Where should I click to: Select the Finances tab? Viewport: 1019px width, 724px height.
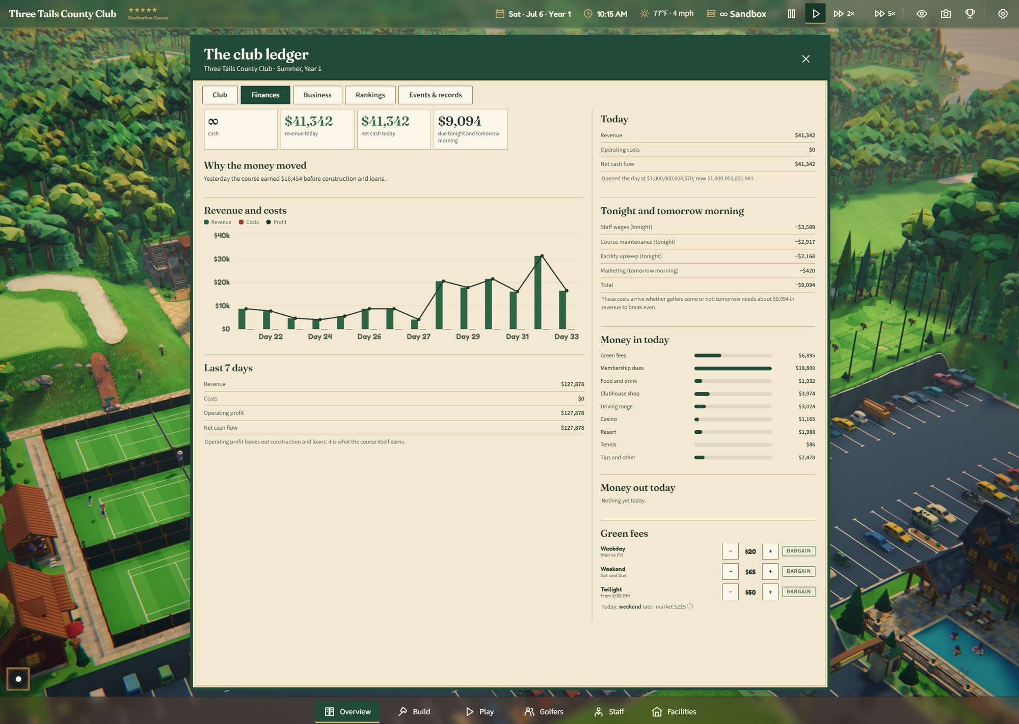265,95
